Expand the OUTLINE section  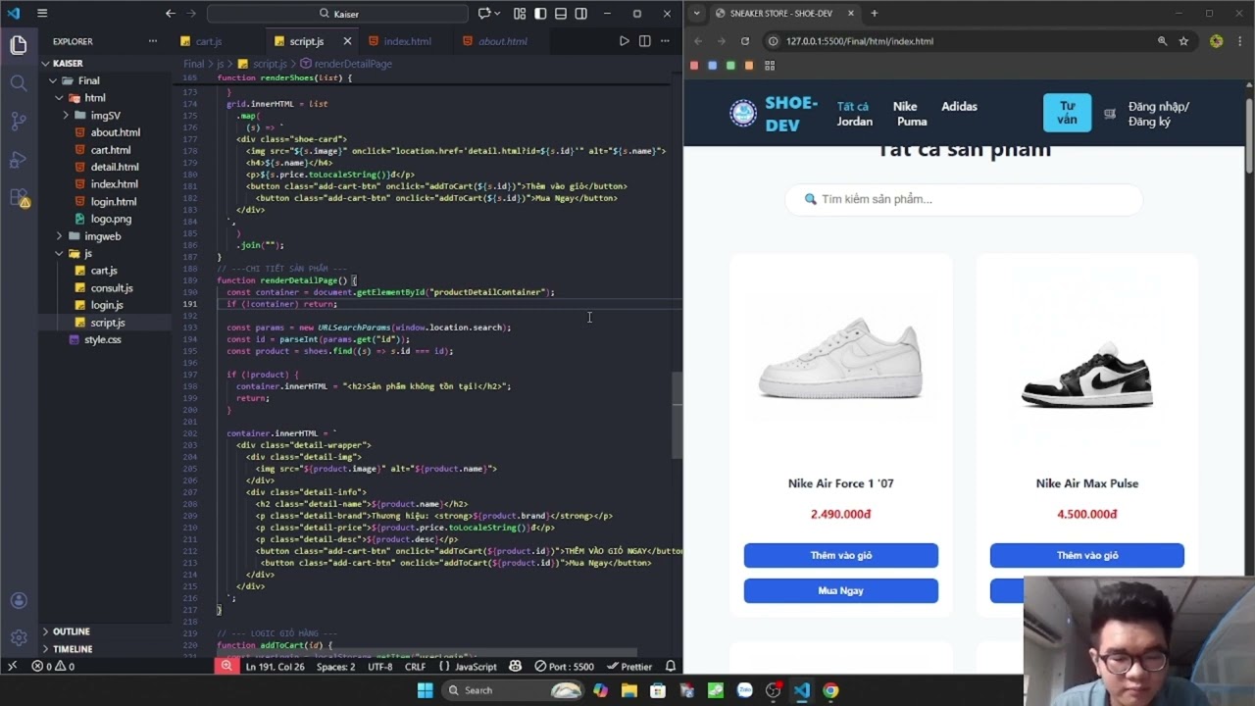tap(71, 631)
